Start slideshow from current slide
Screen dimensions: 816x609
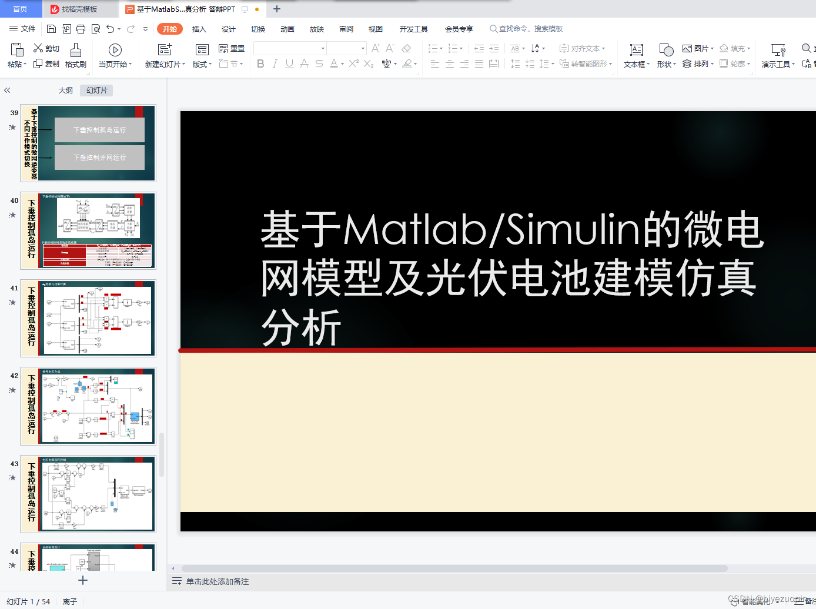pyautogui.click(x=115, y=56)
